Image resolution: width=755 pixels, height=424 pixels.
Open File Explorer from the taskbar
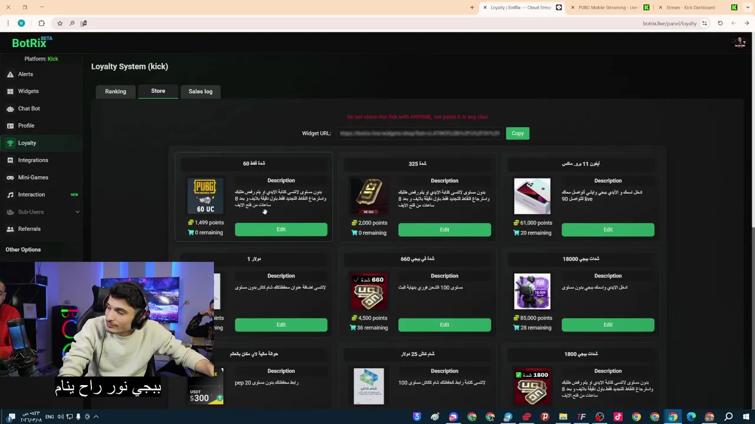[x=563, y=417]
